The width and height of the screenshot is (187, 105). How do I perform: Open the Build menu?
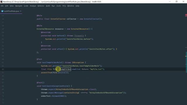click(x=48, y=6)
